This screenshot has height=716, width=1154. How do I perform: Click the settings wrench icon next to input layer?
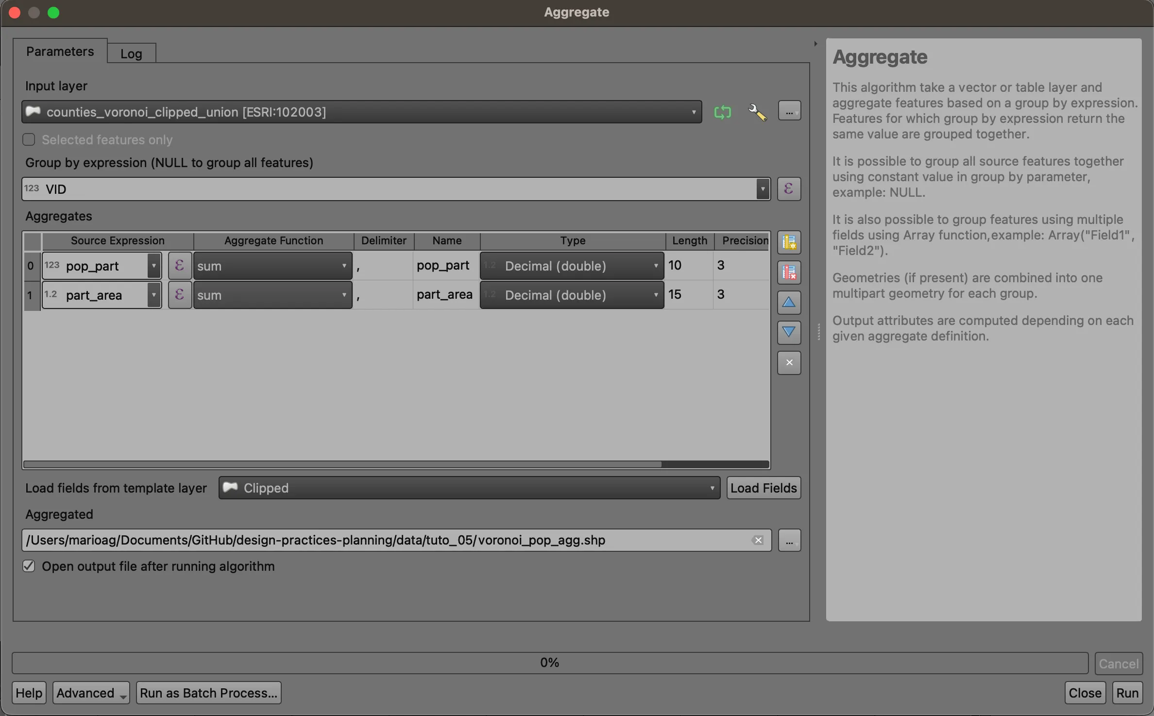click(x=756, y=111)
